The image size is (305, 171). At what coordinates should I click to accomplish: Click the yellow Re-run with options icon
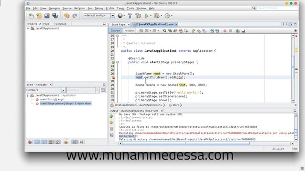[x=112, y=123]
